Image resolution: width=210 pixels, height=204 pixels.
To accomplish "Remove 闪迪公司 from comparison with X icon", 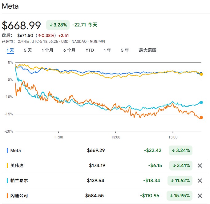I will (200, 195).
